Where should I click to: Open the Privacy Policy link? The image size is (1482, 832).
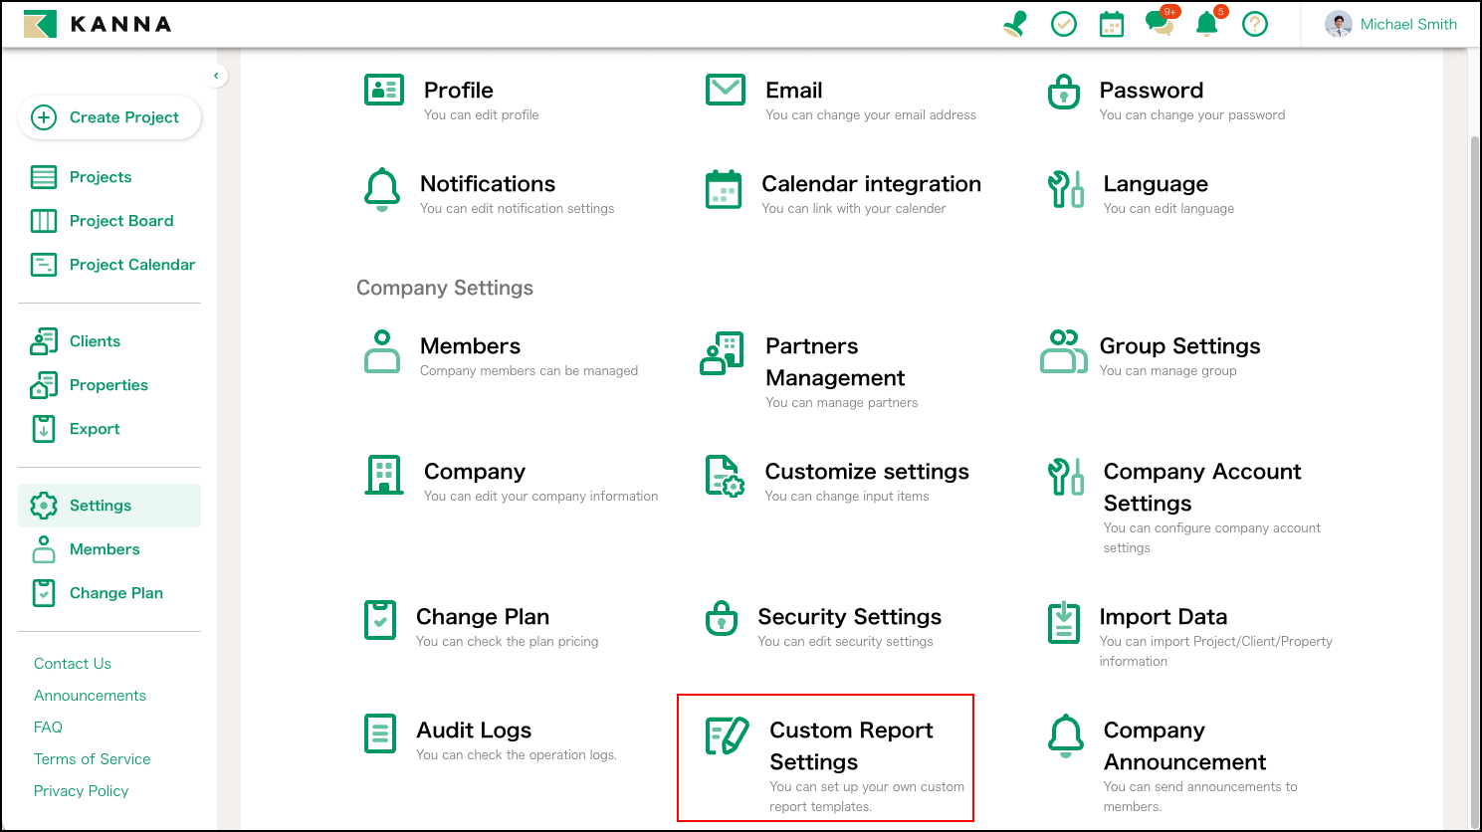82,791
